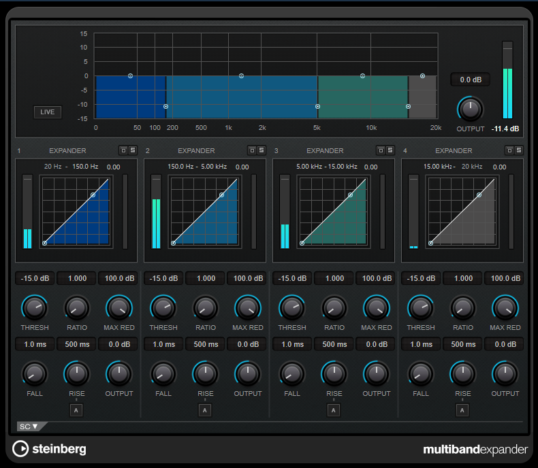Click the 5k crossover handle in spectrum
This screenshot has width=538, height=468.
click(317, 107)
